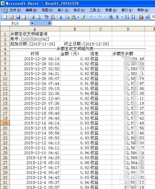Click the 余额宝余额 header cell

pyautogui.click(x=128, y=54)
